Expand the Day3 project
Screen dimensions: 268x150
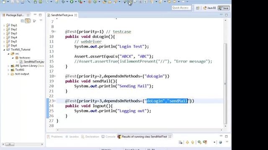(x=4, y=33)
